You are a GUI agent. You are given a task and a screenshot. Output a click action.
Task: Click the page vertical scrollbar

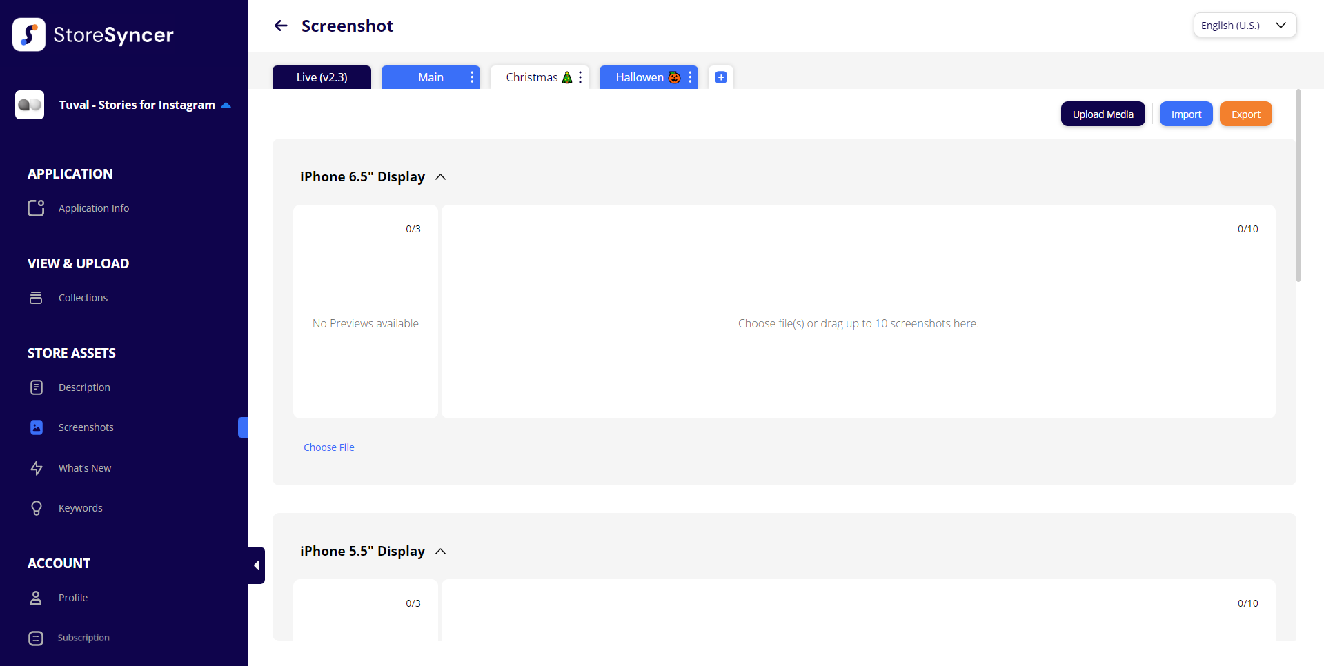(x=1298, y=186)
